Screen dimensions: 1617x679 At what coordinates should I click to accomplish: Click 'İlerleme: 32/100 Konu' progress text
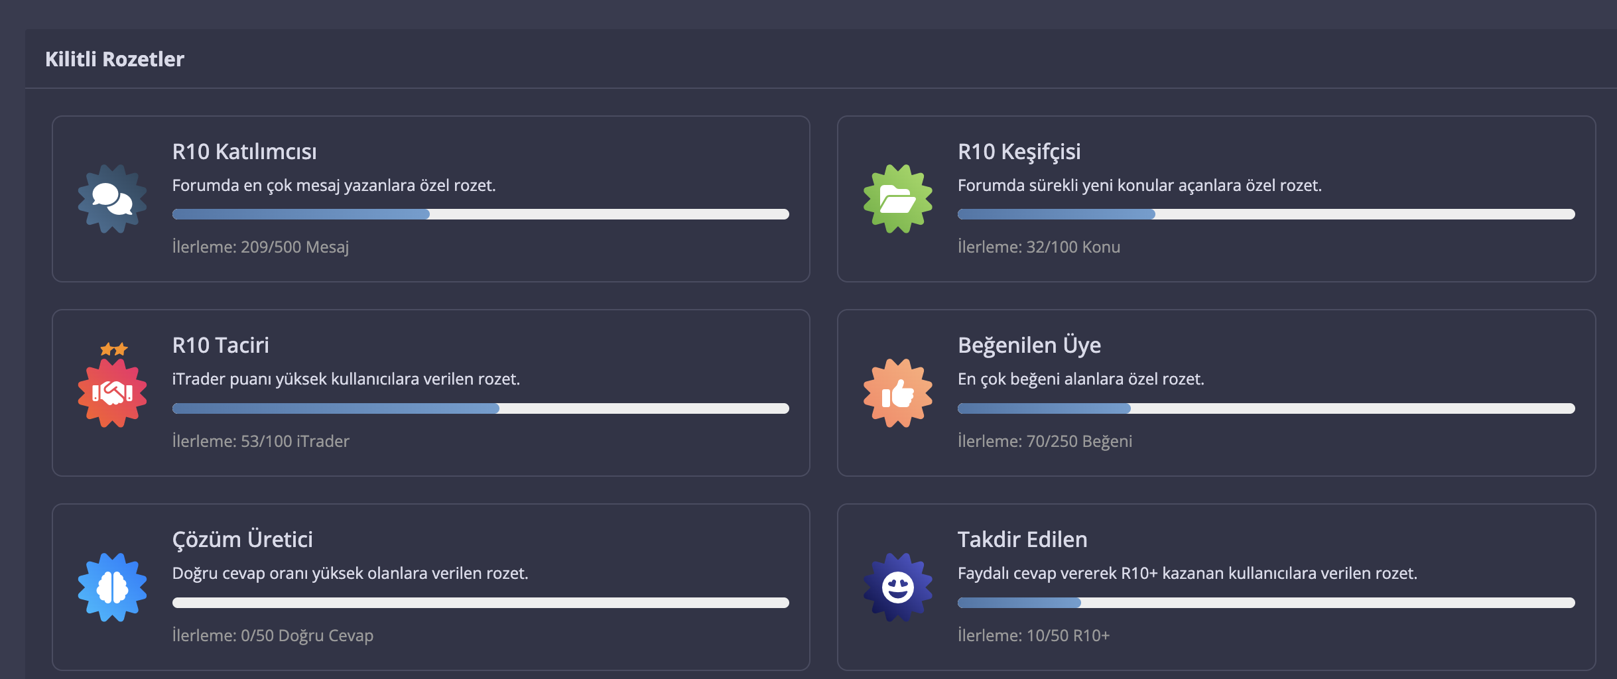click(x=1039, y=247)
